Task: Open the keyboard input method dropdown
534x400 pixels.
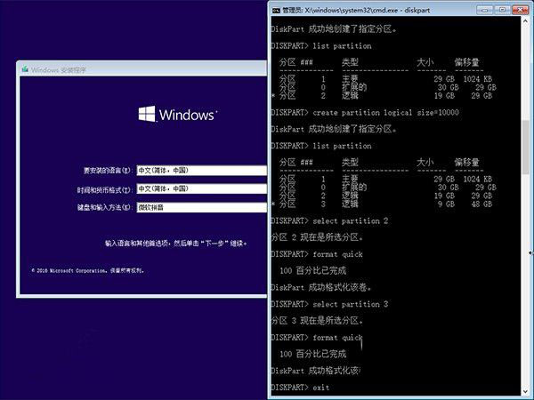Action: (x=202, y=207)
